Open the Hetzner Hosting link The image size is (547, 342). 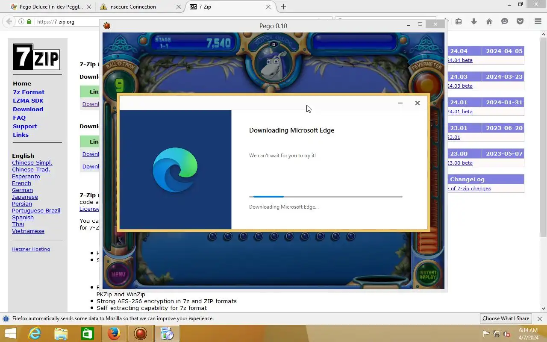pyautogui.click(x=31, y=249)
